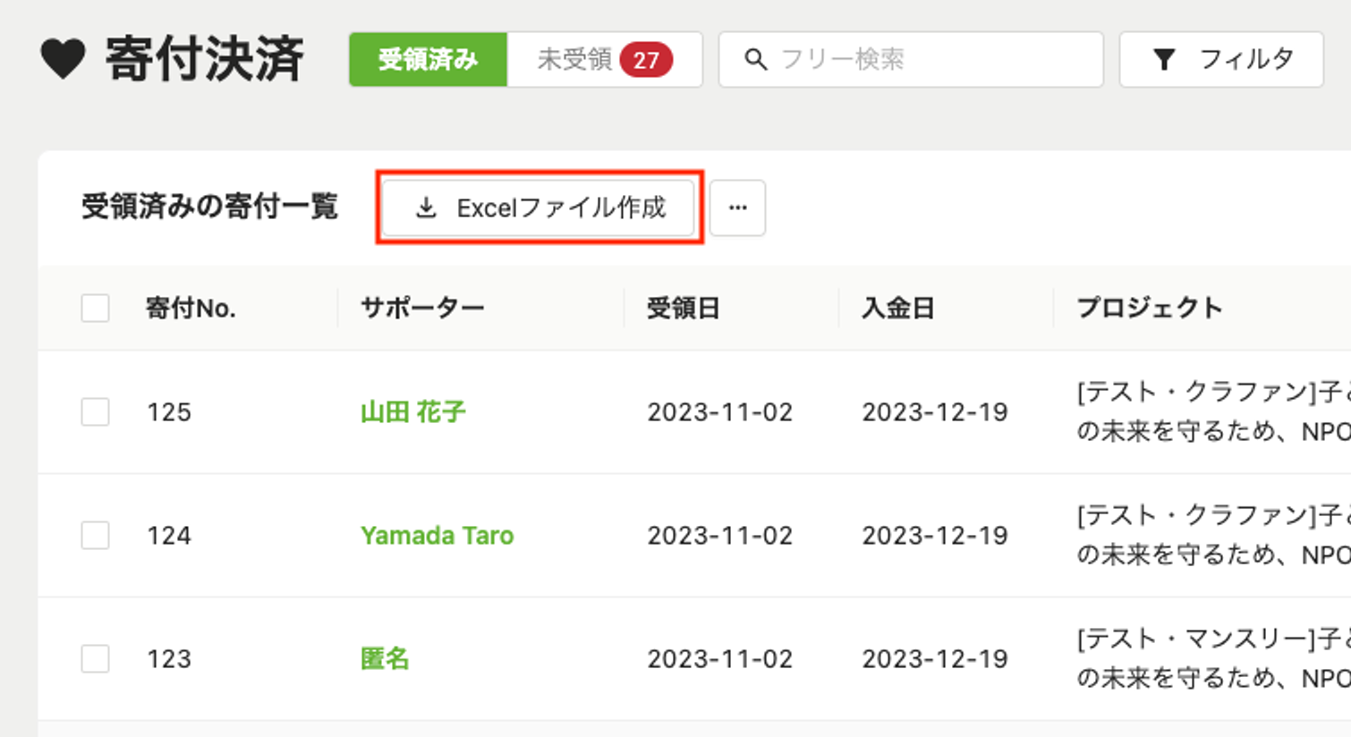The height and width of the screenshot is (737, 1351).
Task: Focus the フリー検索 search field
Action: click(930, 60)
